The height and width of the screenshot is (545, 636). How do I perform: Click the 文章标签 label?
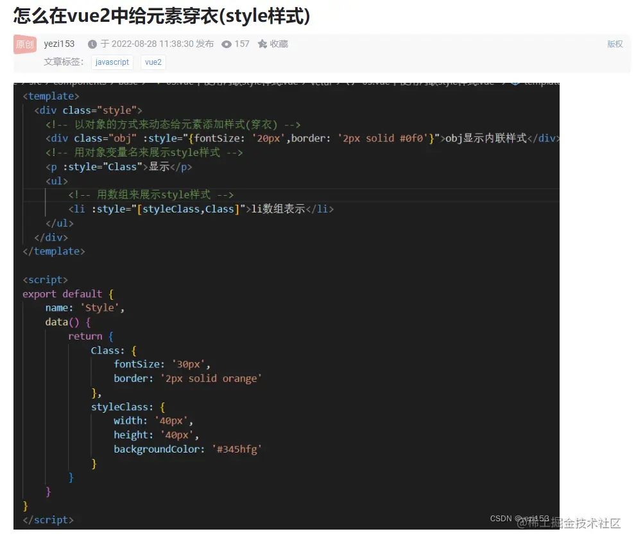[x=64, y=62]
